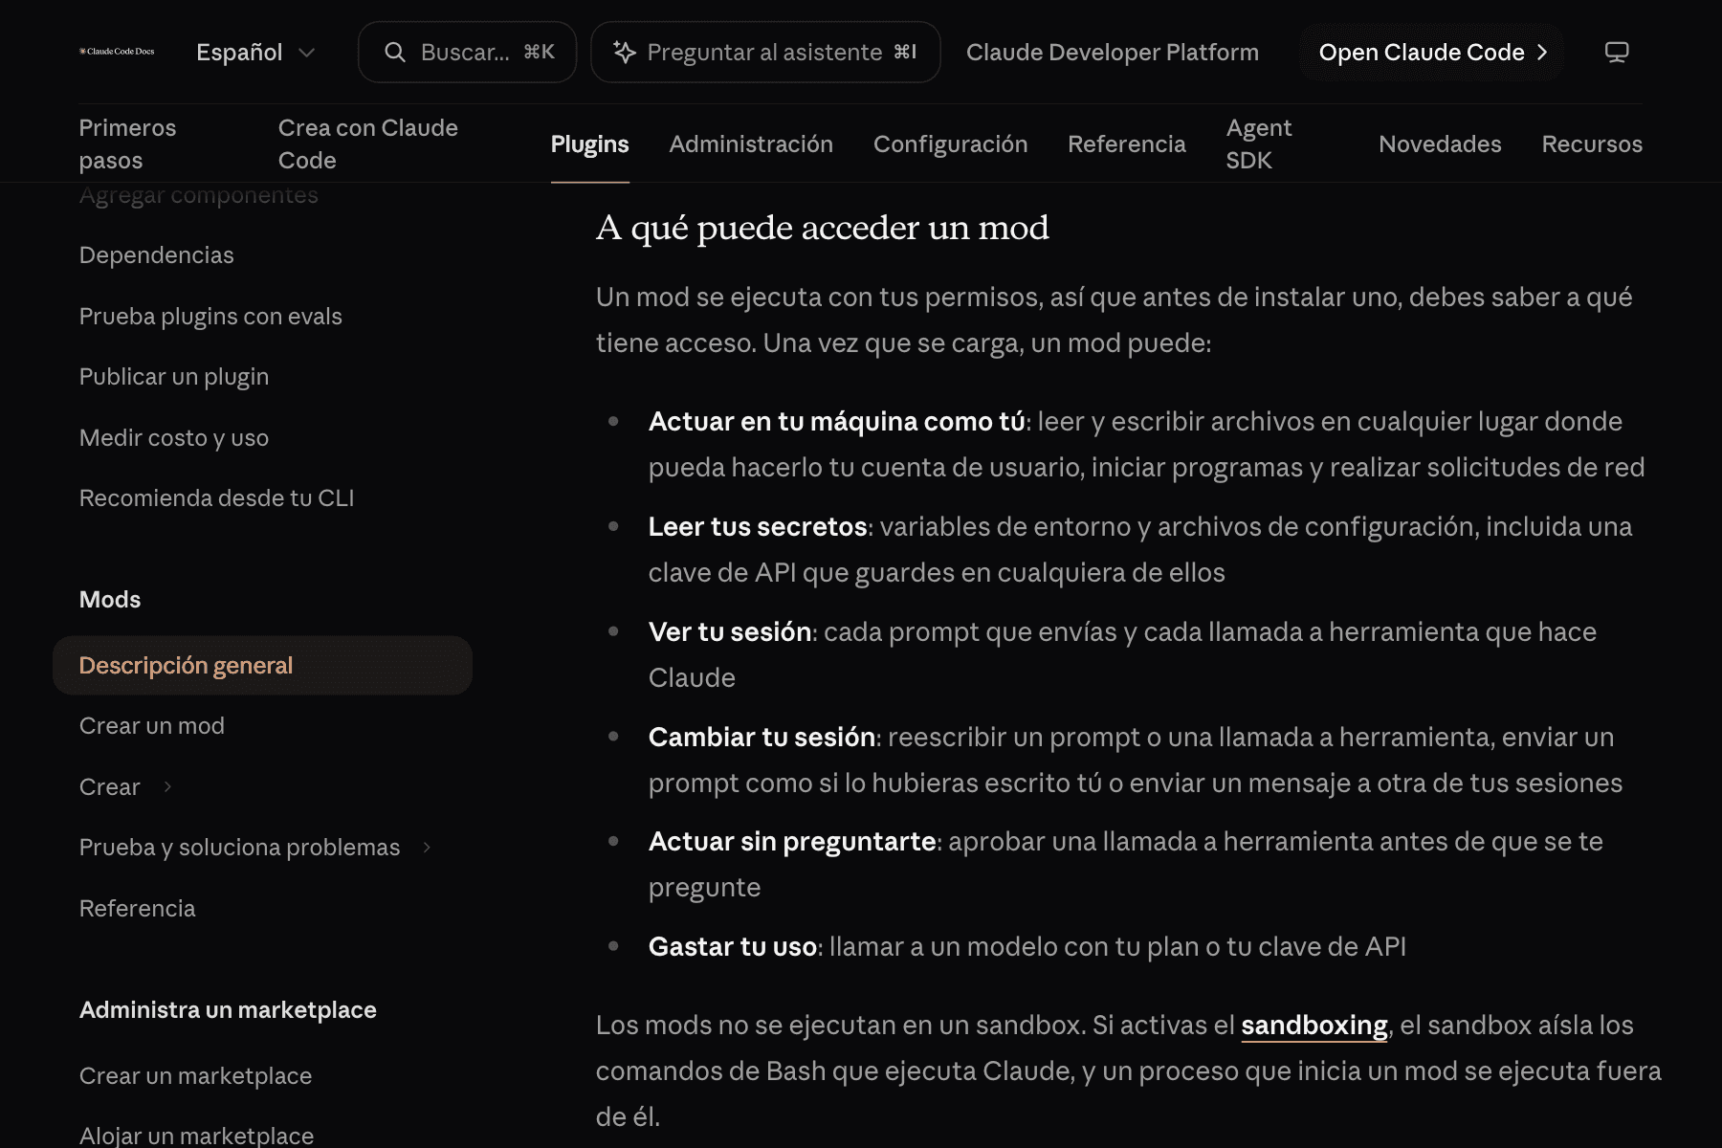Click the bold text Actuar sin preguntarte
This screenshot has width=1722, height=1148.
point(792,841)
